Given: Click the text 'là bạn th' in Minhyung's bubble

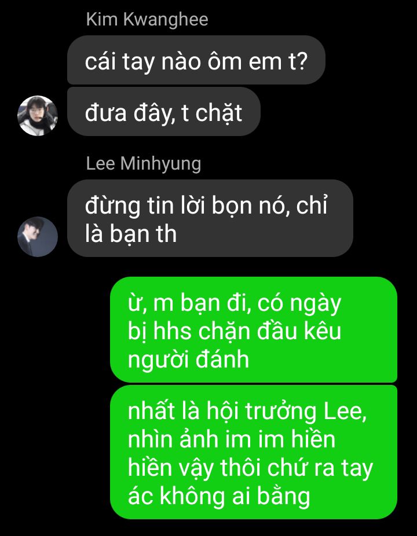Looking at the screenshot, I should (x=131, y=234).
